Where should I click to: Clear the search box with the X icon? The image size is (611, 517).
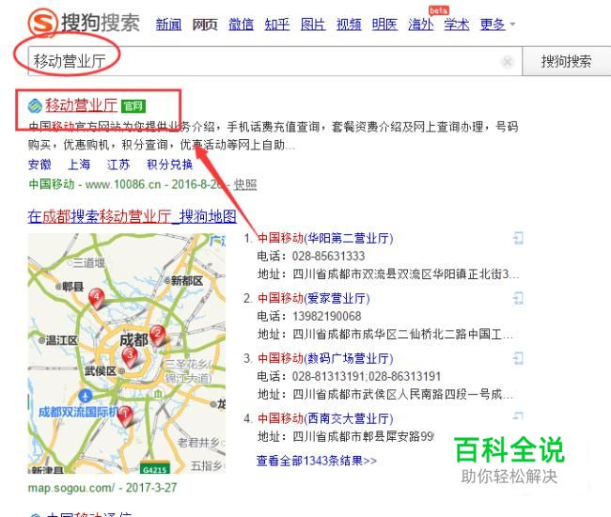coord(508,61)
